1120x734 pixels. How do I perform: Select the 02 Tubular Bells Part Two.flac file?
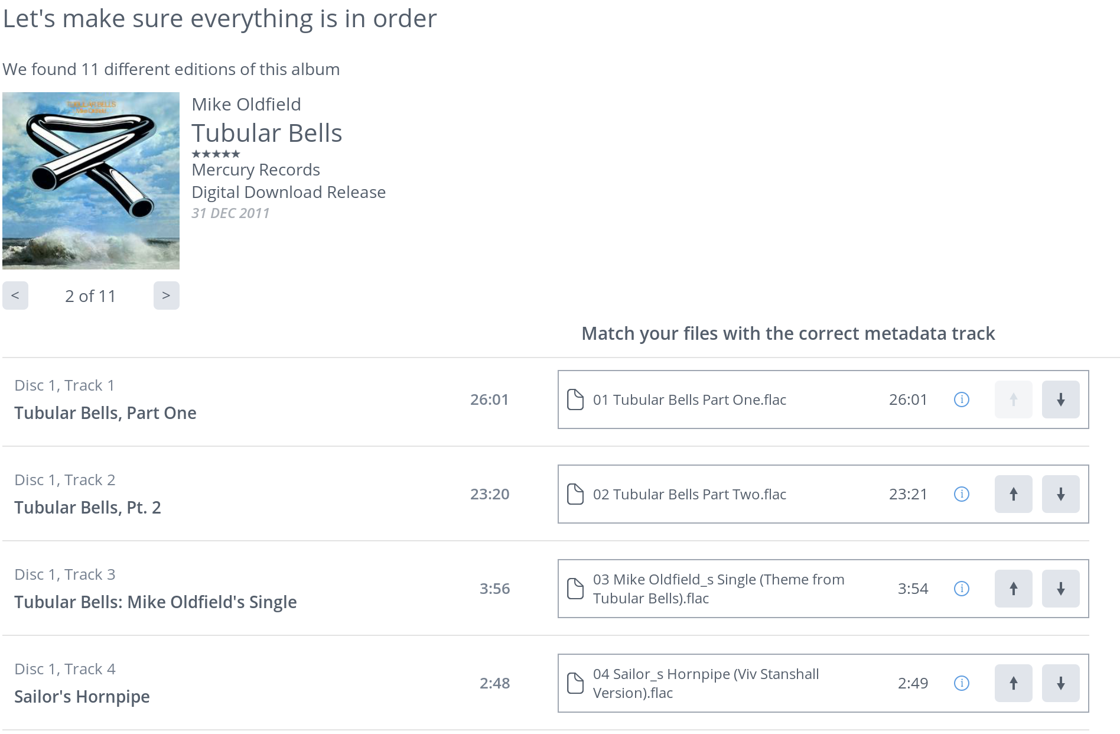tap(689, 494)
